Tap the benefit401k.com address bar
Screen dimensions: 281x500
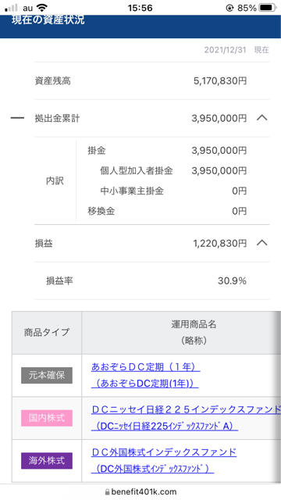(140, 491)
